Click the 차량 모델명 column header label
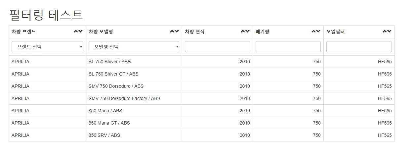This screenshot has width=413, height=160. pyautogui.click(x=101, y=32)
